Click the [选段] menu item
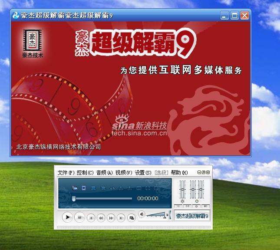Viewport: 280px width, 250px height. (x=161, y=172)
